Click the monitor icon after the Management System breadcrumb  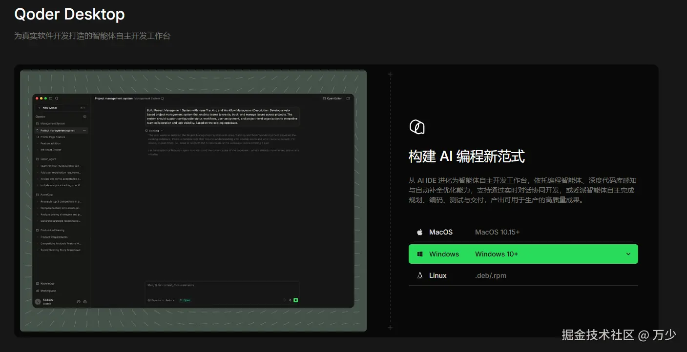pos(163,98)
